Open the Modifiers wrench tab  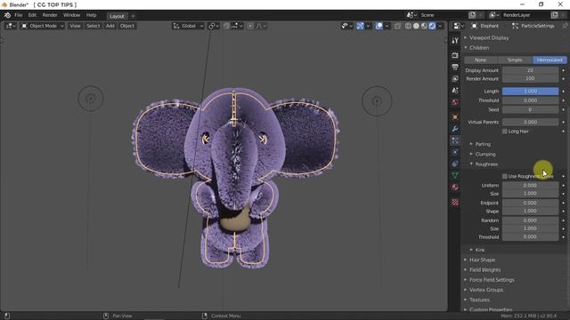pyautogui.click(x=455, y=129)
